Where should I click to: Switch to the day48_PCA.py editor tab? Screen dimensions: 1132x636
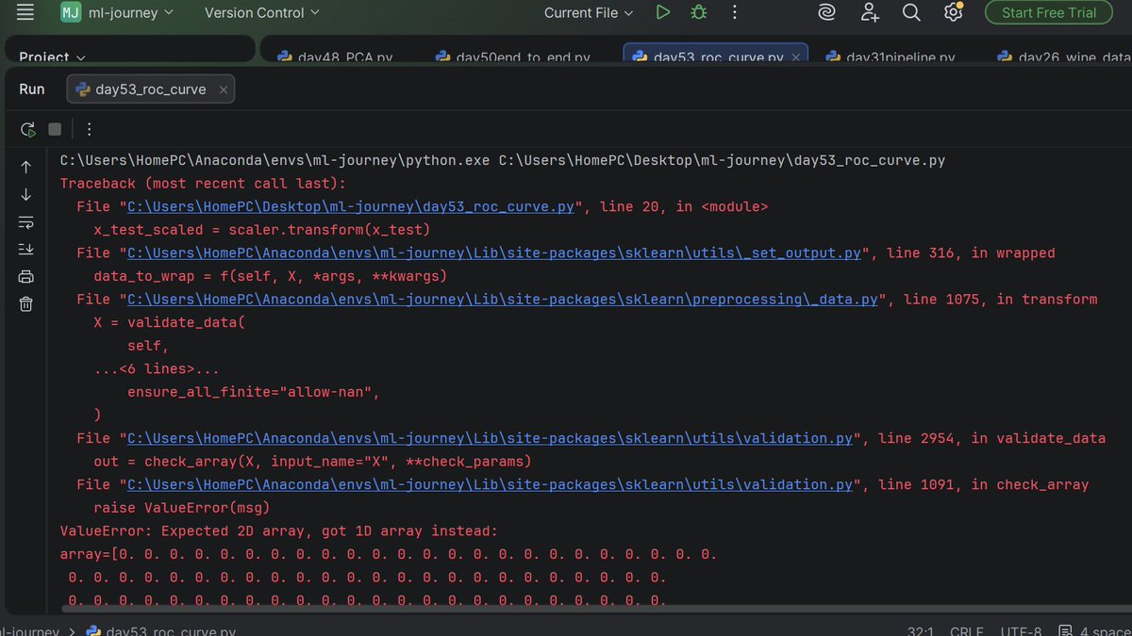point(335,57)
